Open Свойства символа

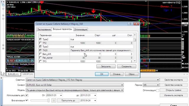coord(173,85)
